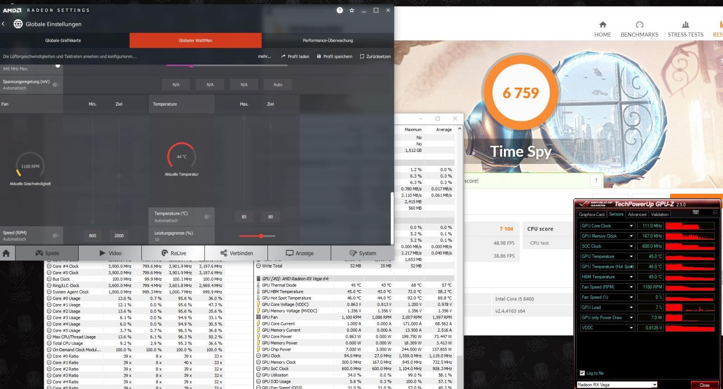Toggle Spannungsregelung (mV) switch

(56, 84)
